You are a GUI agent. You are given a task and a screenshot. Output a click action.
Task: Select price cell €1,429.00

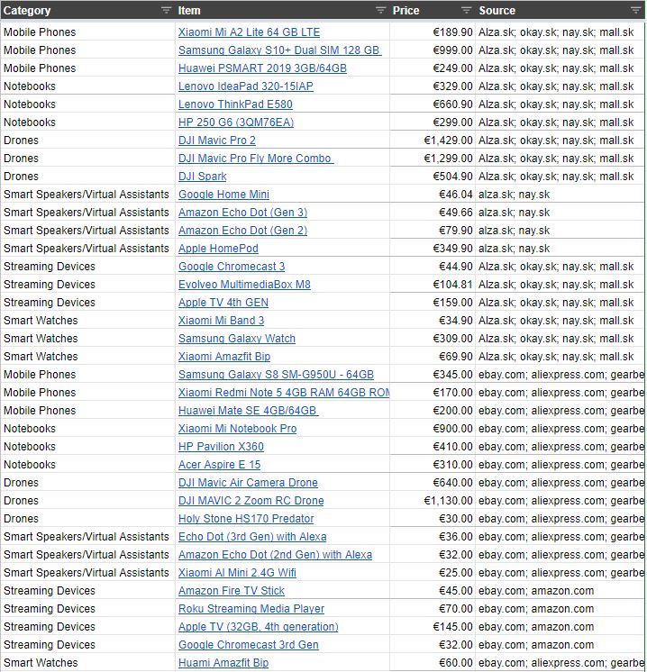tap(433, 141)
